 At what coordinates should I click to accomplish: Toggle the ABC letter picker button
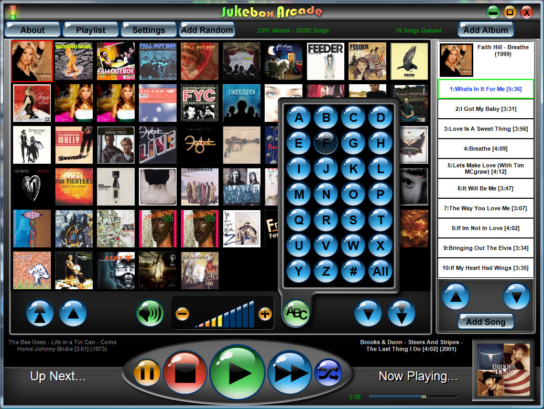[296, 313]
